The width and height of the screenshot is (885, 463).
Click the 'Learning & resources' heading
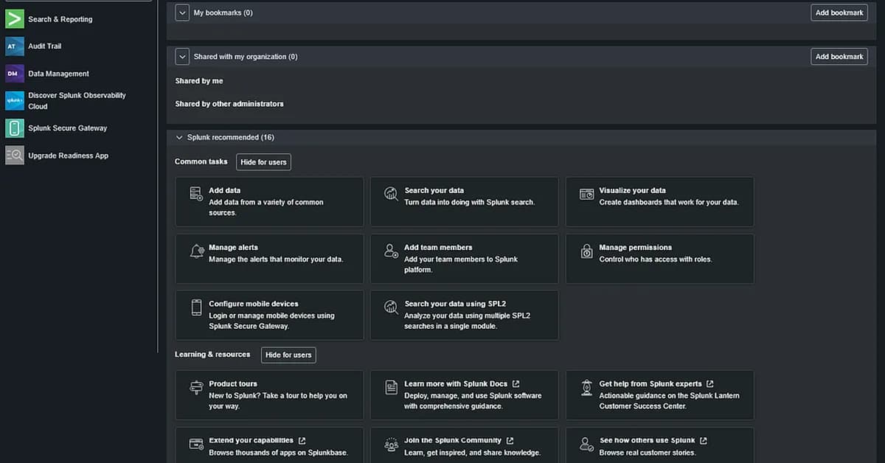point(212,355)
